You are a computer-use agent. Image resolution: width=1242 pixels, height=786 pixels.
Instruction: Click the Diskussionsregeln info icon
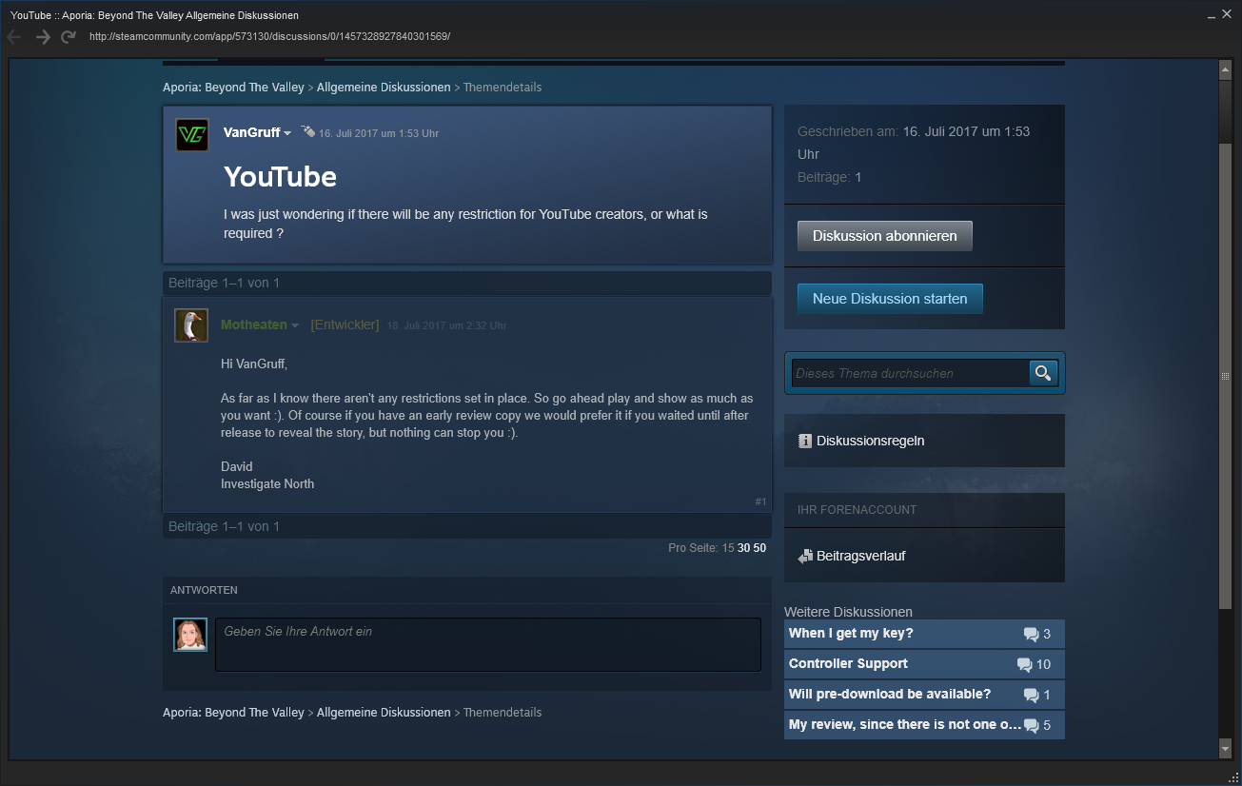(x=804, y=441)
